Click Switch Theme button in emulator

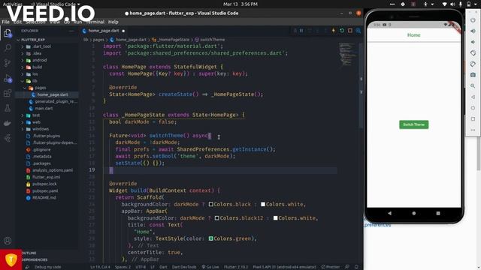(414, 124)
